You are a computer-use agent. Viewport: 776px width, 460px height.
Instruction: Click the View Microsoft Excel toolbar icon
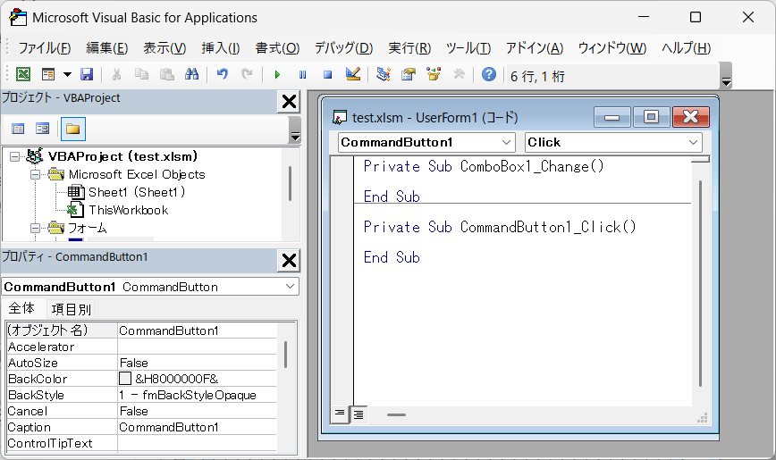[23, 75]
